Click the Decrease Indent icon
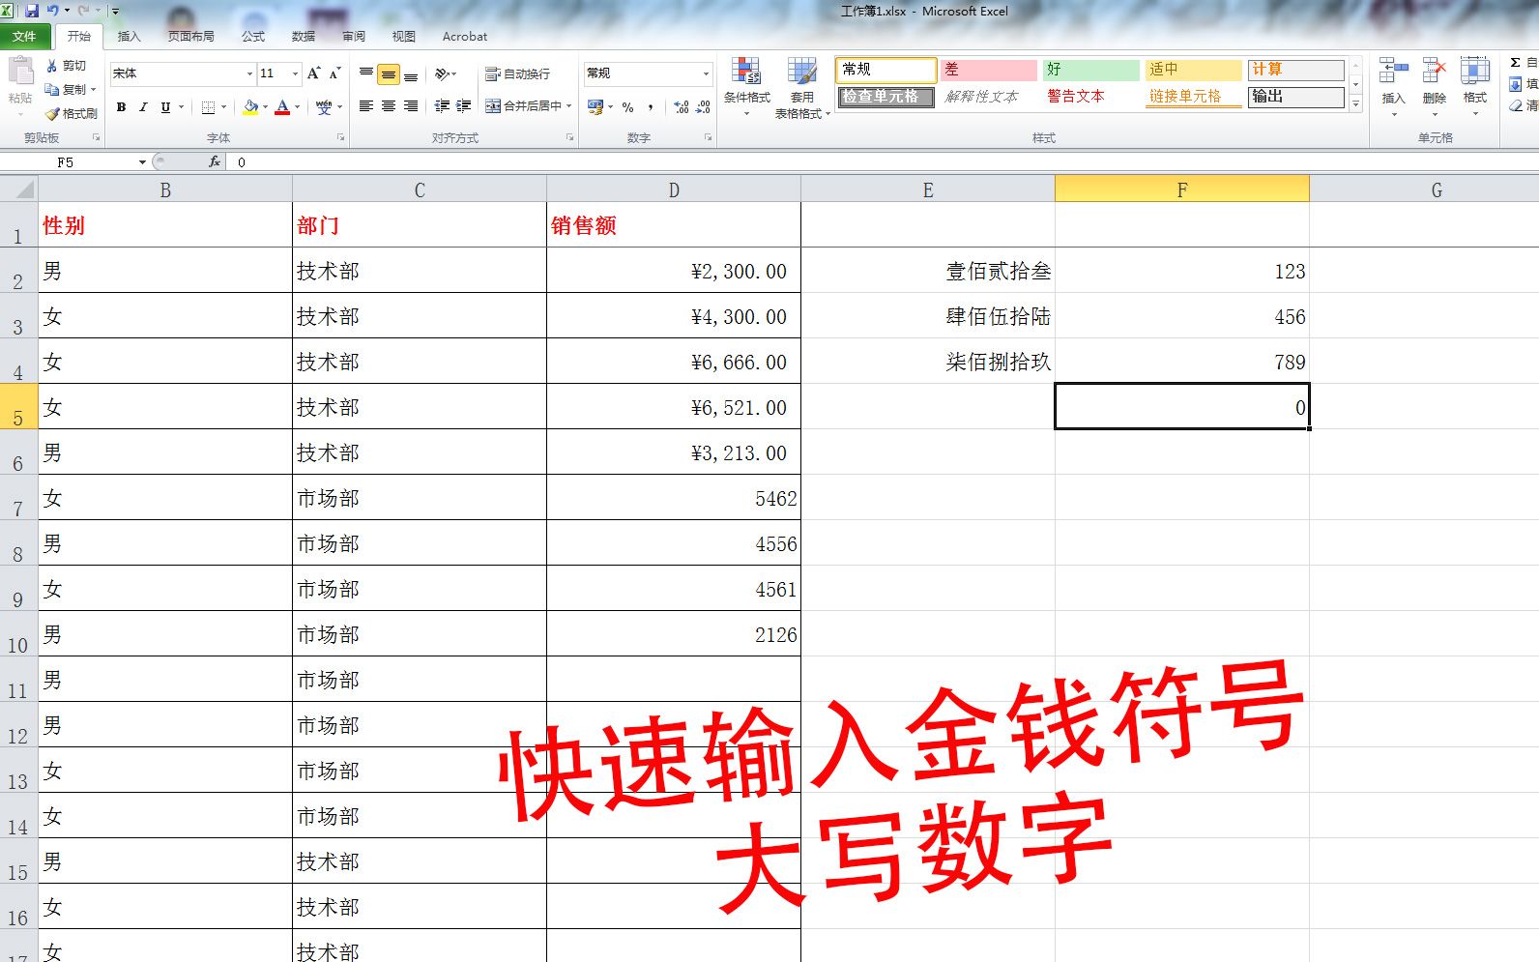The image size is (1539, 962). point(442,106)
